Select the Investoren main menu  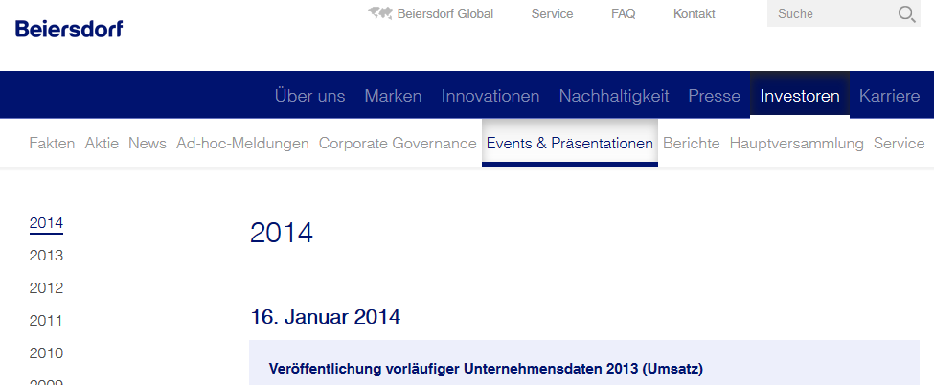click(x=799, y=96)
